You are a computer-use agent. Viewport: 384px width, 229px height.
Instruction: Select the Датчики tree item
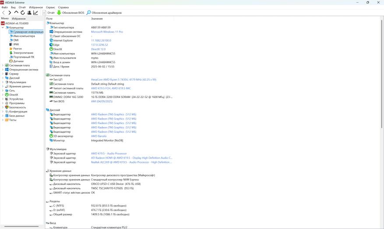(x=16, y=61)
